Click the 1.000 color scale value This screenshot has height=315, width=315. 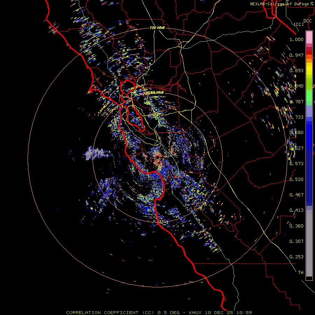tap(296, 39)
